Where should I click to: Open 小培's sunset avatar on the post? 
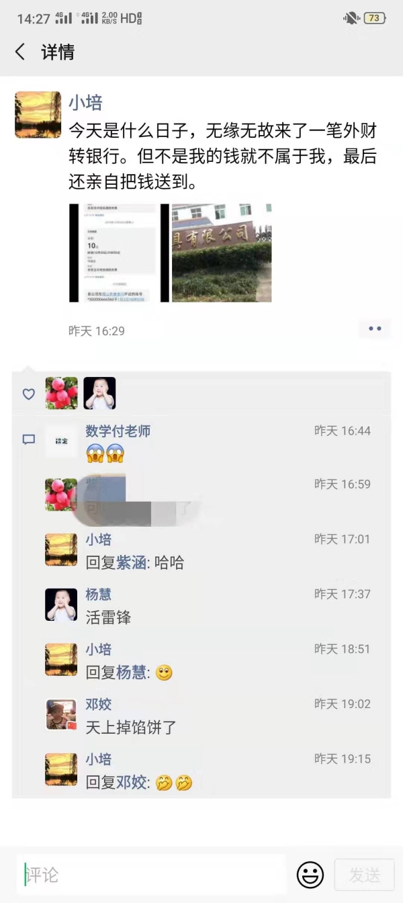tap(38, 115)
